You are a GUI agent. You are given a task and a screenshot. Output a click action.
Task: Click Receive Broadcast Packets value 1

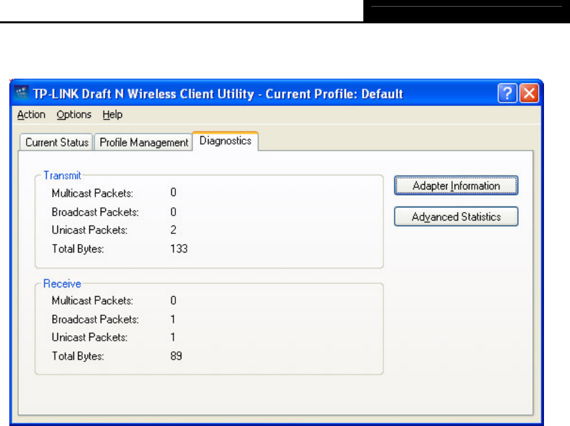[x=173, y=319]
